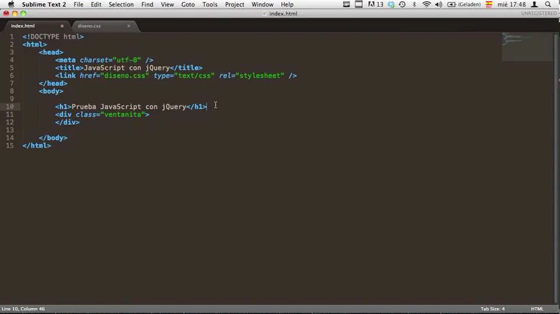The image size is (560, 314).
Task: Open the Window menu
Action: [x=262, y=4]
